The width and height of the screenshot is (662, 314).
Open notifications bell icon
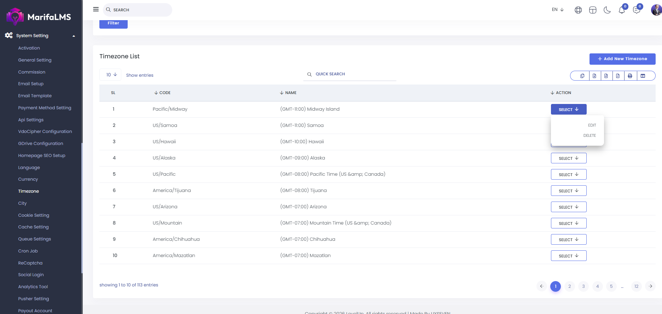coord(622,10)
